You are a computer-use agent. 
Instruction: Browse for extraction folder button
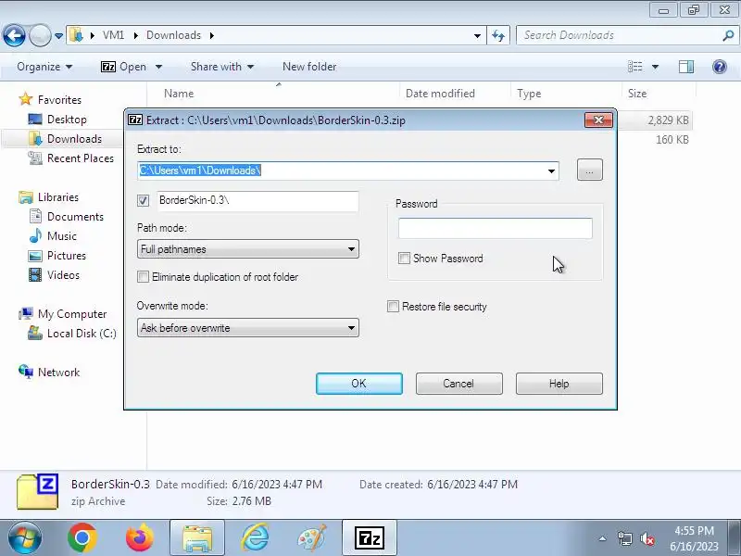590,170
